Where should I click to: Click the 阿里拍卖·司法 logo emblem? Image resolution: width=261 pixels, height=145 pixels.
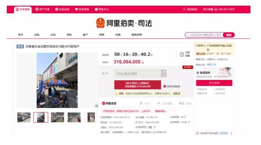[x=100, y=23]
